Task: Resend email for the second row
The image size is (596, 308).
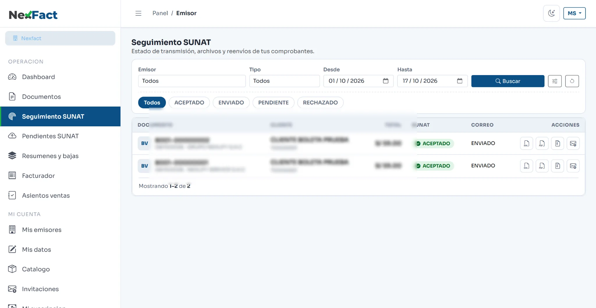Action: click(x=573, y=166)
